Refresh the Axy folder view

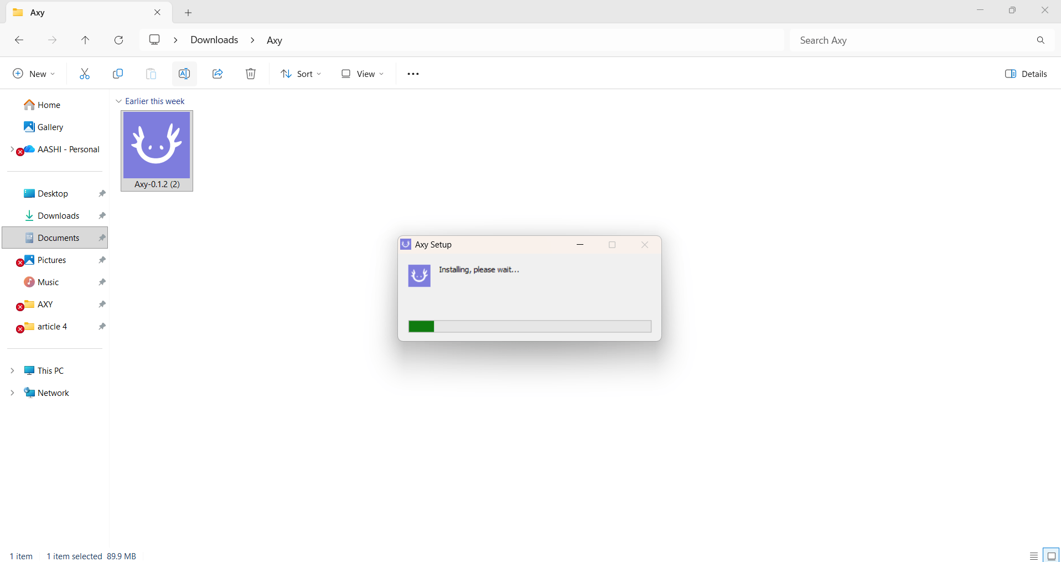(x=118, y=40)
